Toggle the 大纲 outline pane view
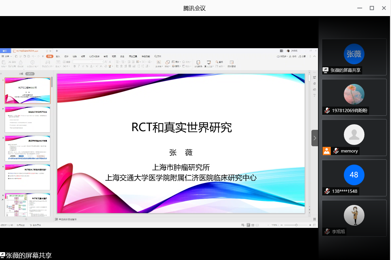This screenshot has height=260, width=391. coord(21,74)
